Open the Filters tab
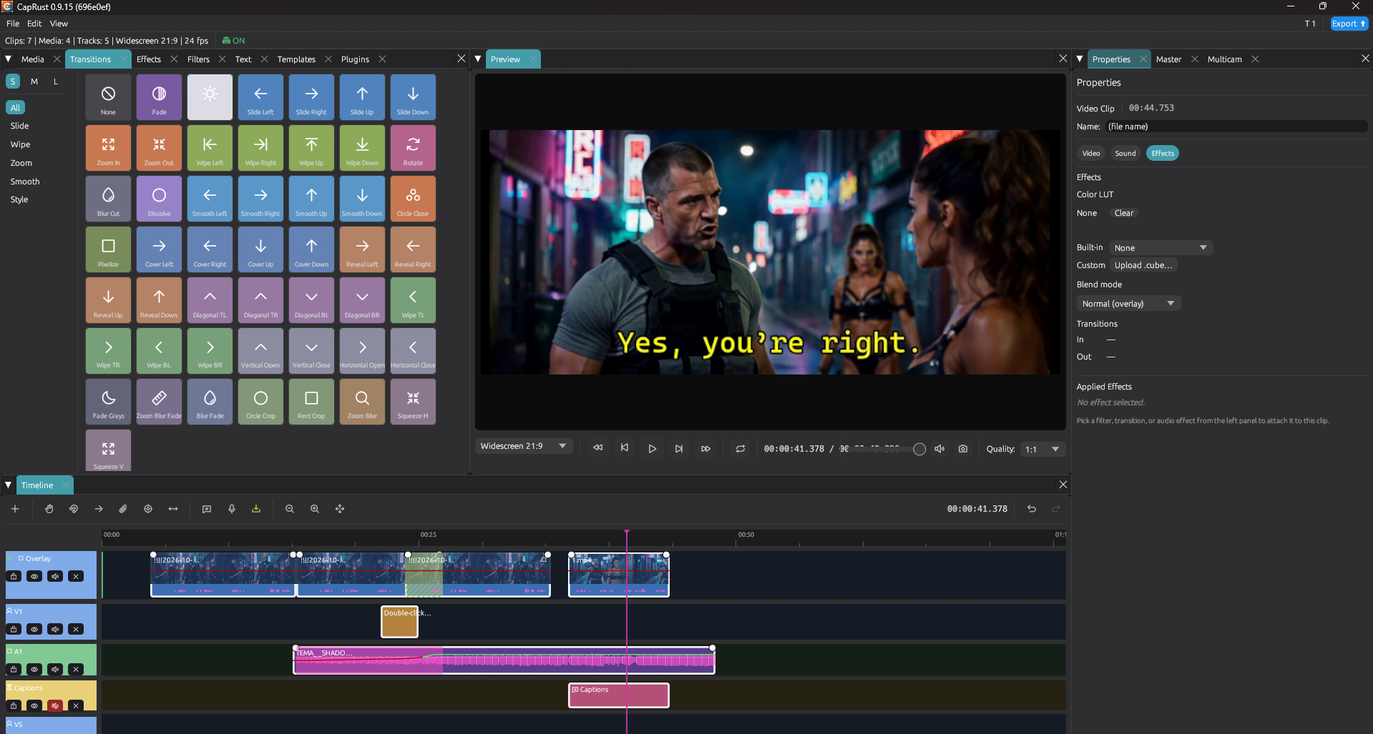The width and height of the screenshot is (1373, 734). [198, 59]
